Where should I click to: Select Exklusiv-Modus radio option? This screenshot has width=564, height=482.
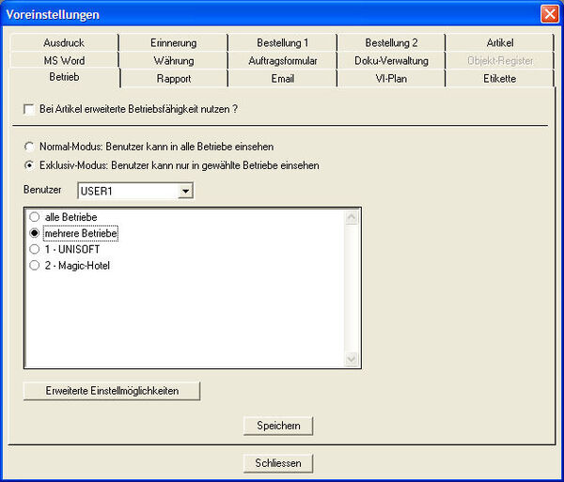pyautogui.click(x=30, y=165)
